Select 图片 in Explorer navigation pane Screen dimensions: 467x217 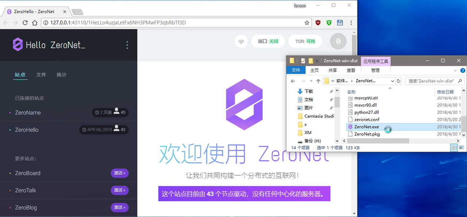point(309,108)
